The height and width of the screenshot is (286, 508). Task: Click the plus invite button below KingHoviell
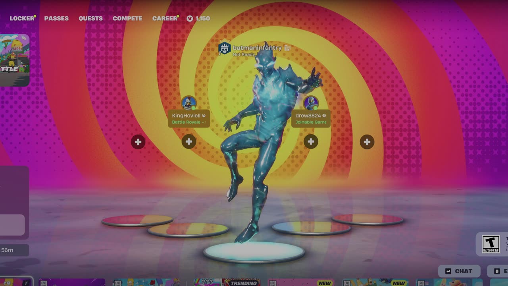[189, 142]
